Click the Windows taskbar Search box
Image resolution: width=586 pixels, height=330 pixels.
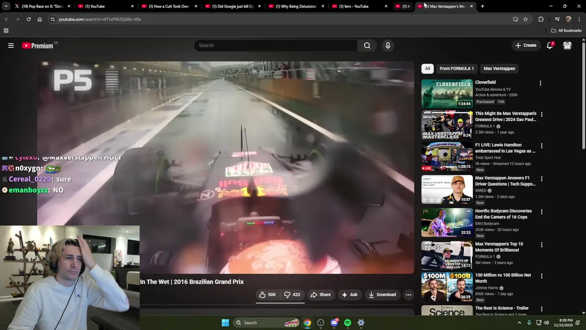coord(267,323)
